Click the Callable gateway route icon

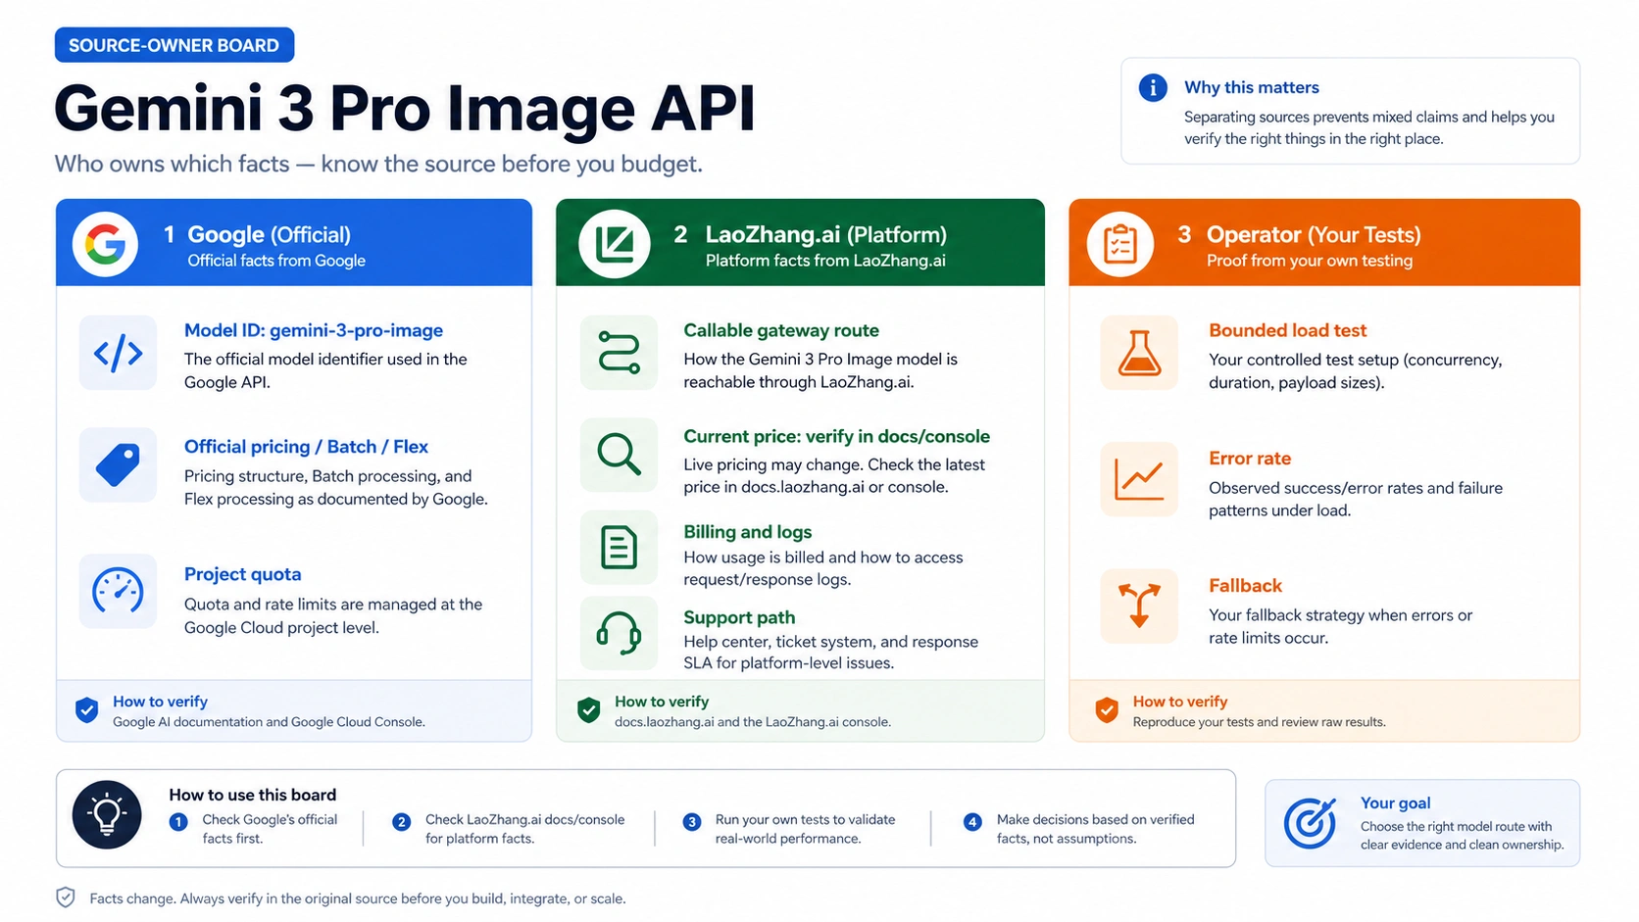point(619,353)
